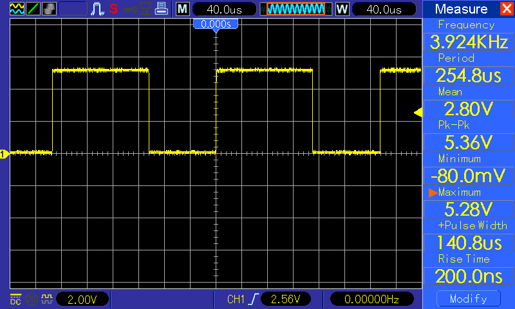Select the +Pulse Width measurement label
Screen dimensions: 515x309
point(473,225)
